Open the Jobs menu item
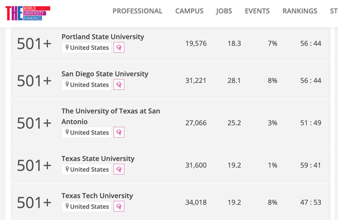 point(224,11)
